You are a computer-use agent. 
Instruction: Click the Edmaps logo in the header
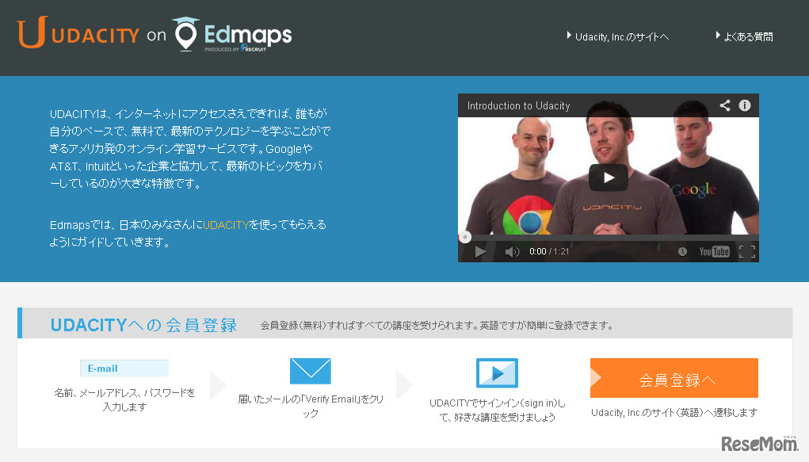pyautogui.click(x=232, y=34)
